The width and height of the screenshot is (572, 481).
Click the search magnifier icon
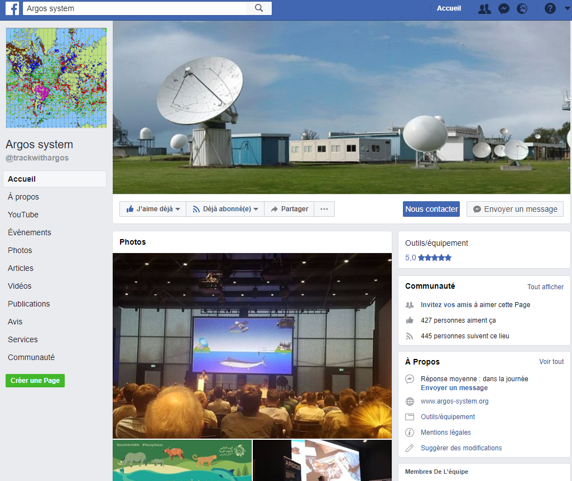point(258,8)
